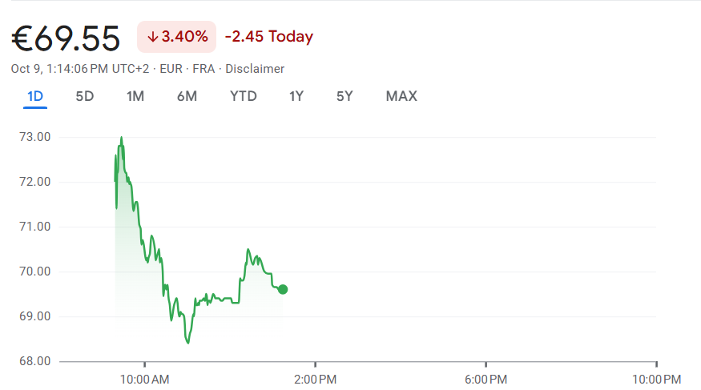This screenshot has height=390, width=701.
Task: Click the 2:00 PM axis label
Action: [315, 378]
